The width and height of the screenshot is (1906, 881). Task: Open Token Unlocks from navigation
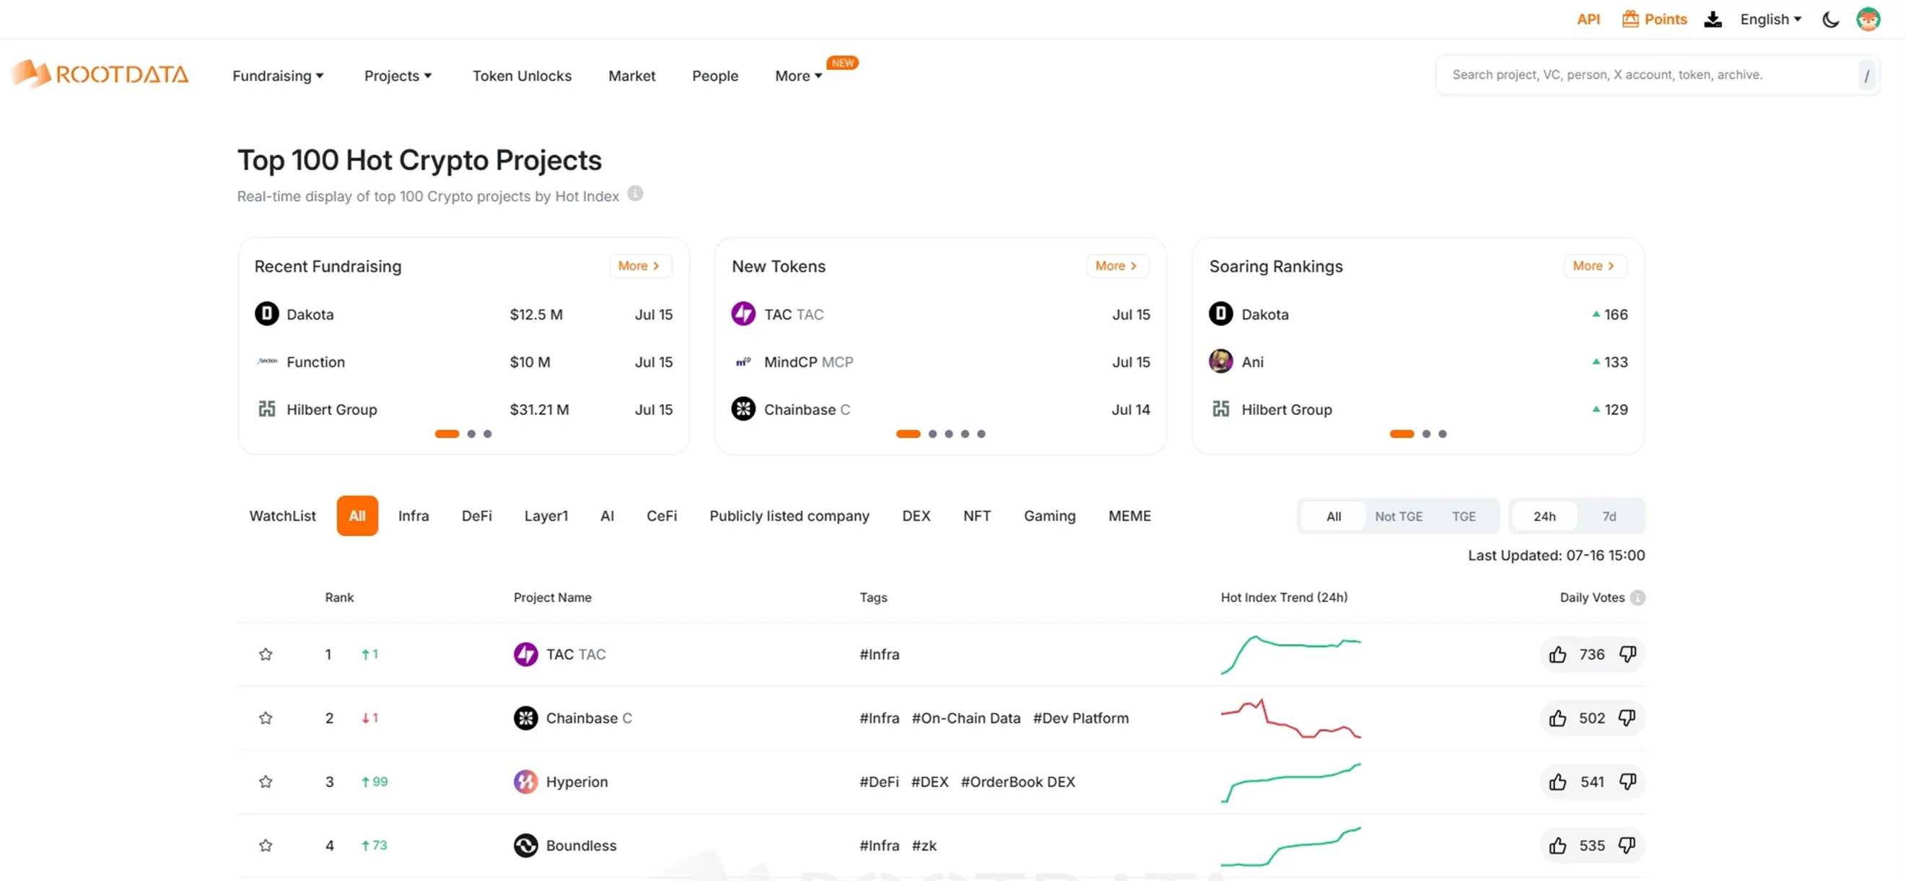[522, 76]
